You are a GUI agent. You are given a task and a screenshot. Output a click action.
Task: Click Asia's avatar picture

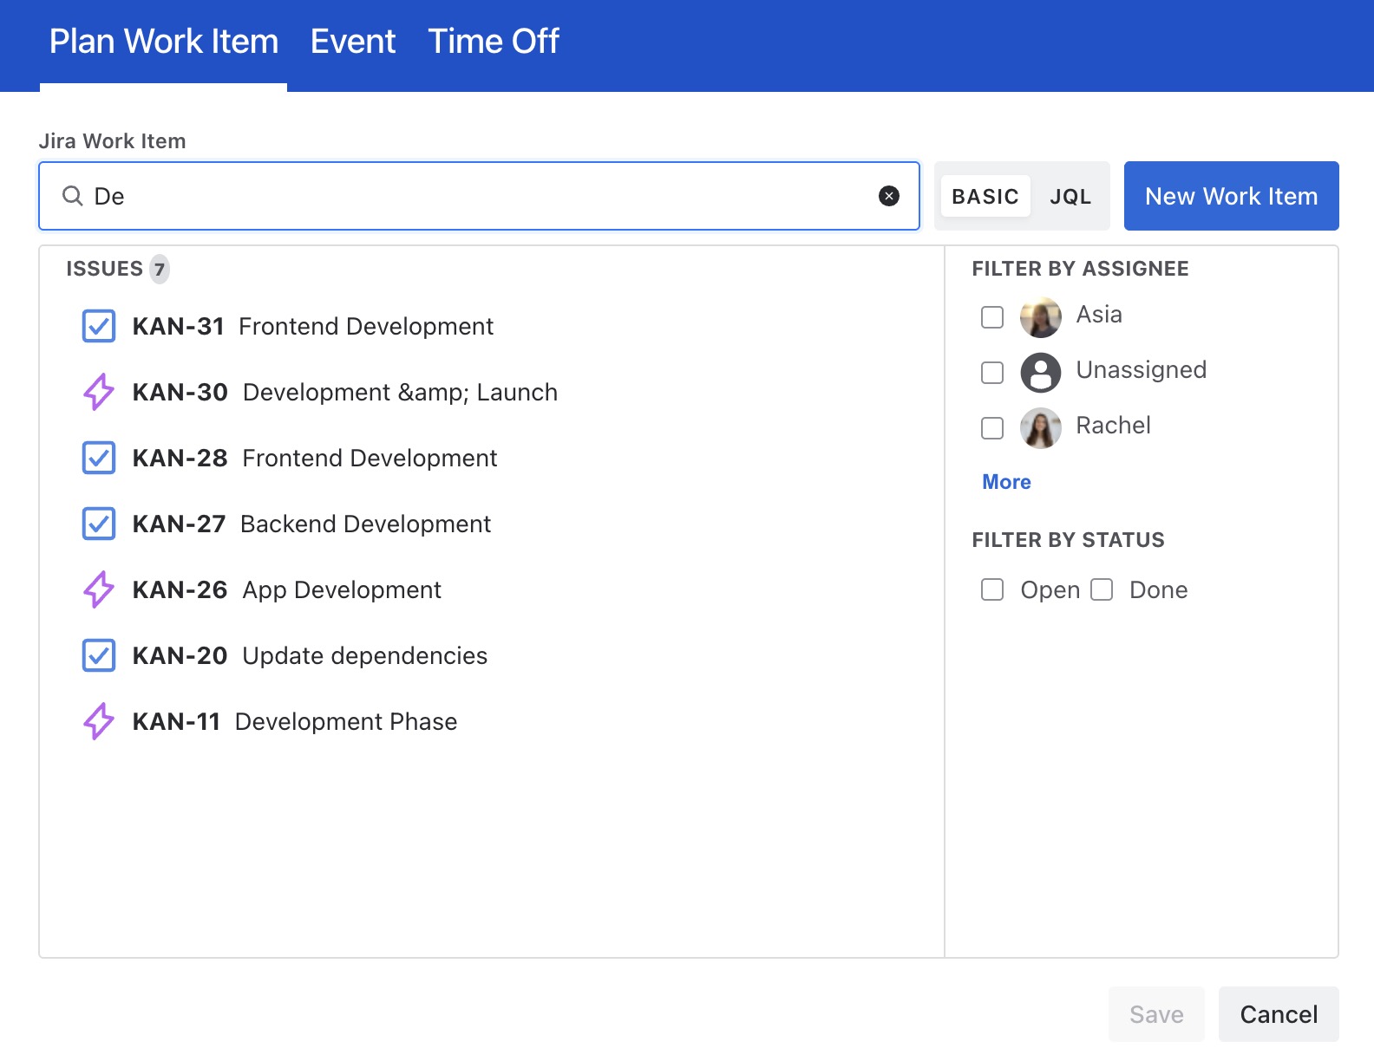tap(1040, 317)
